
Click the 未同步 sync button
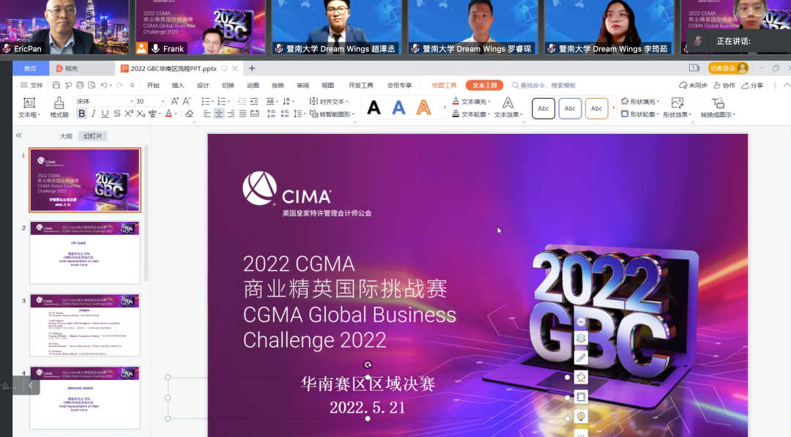[x=693, y=85]
